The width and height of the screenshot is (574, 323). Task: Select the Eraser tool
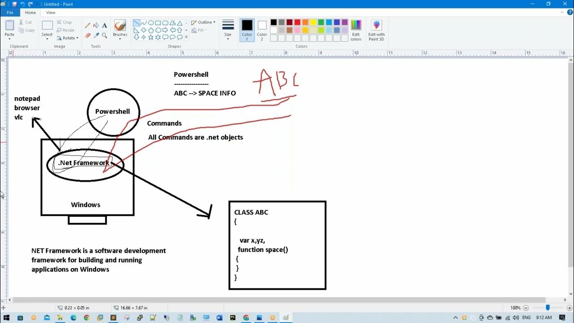click(x=87, y=35)
